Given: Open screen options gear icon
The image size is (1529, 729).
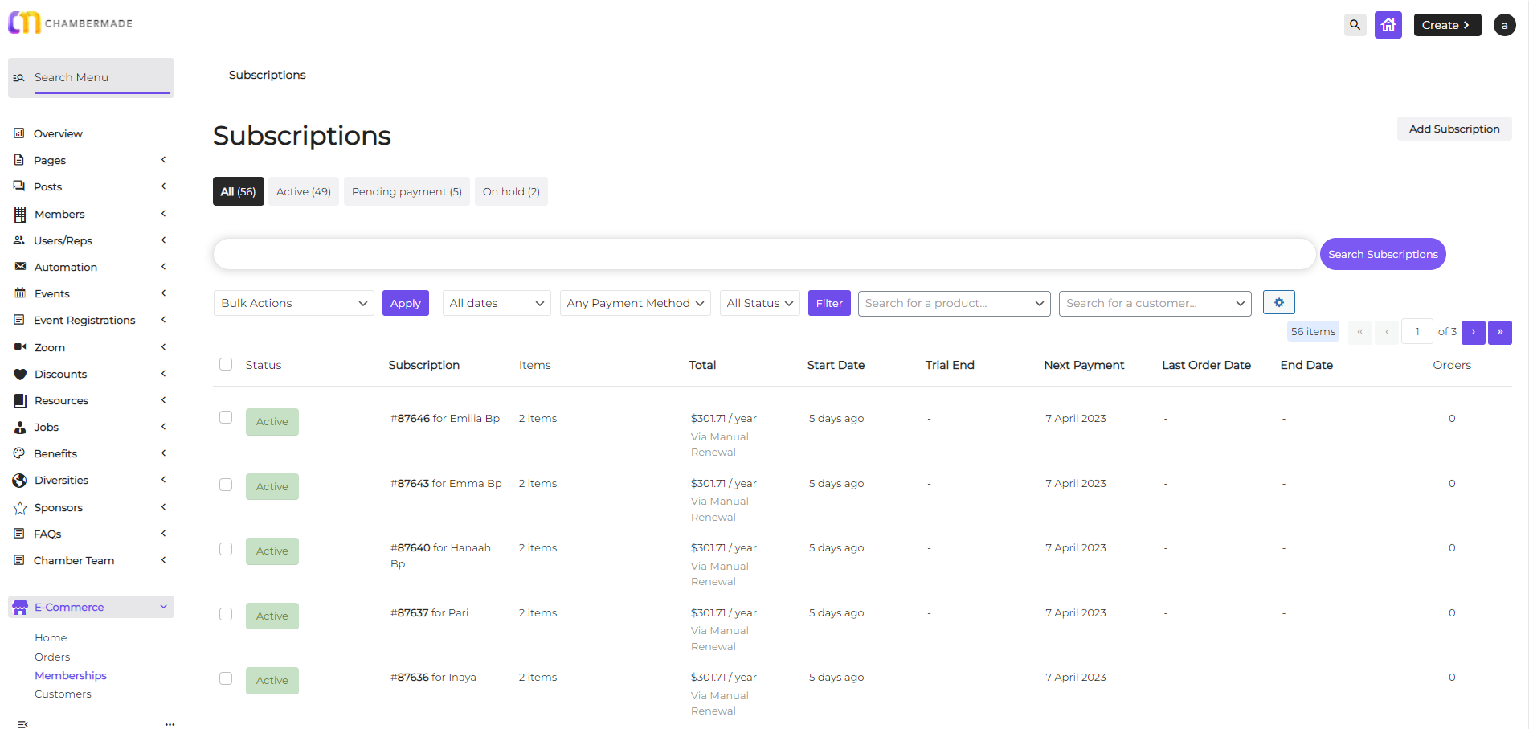Looking at the screenshot, I should click(1278, 302).
